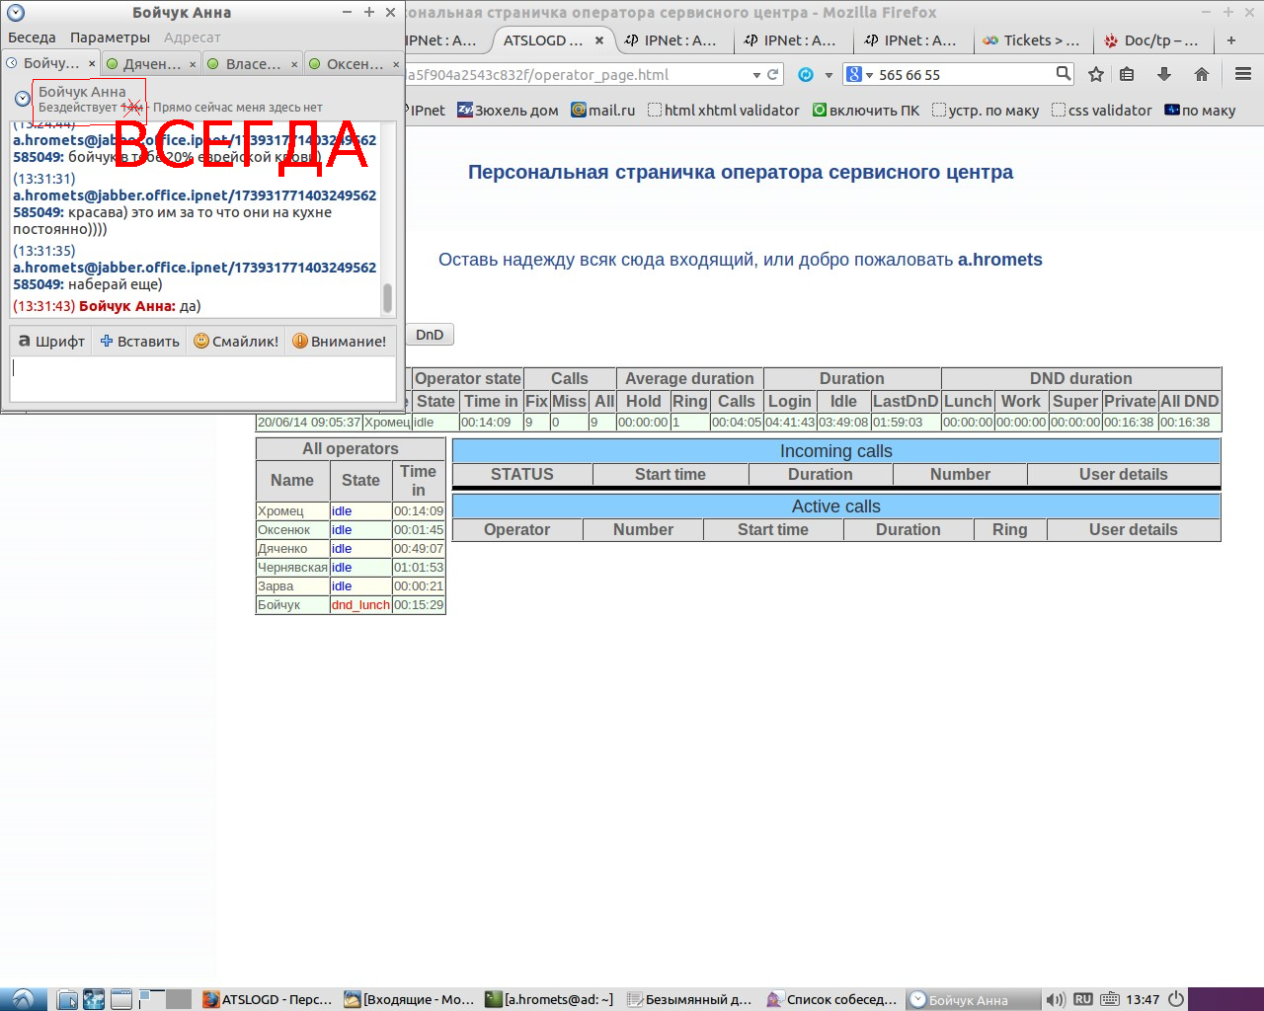Open a new Firefox tab with plus

(x=1230, y=40)
